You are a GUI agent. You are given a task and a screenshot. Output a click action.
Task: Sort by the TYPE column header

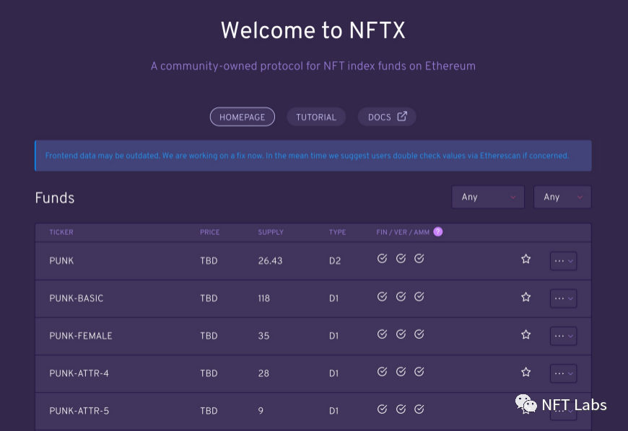tap(337, 232)
